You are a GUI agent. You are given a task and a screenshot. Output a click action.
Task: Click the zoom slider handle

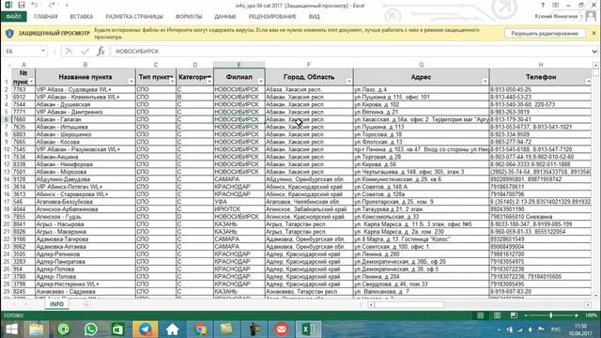tap(551, 315)
